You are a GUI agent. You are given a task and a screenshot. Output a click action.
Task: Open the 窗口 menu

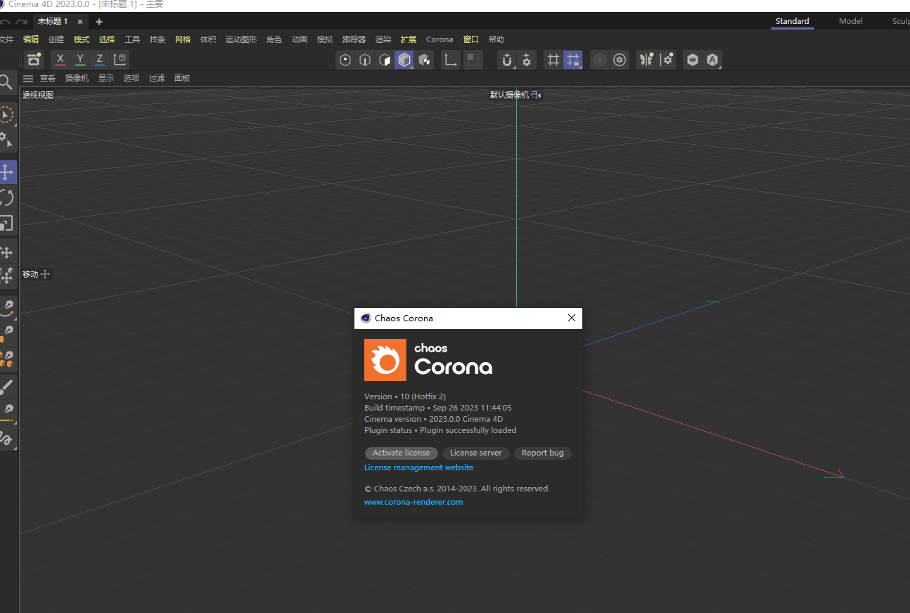[471, 39]
